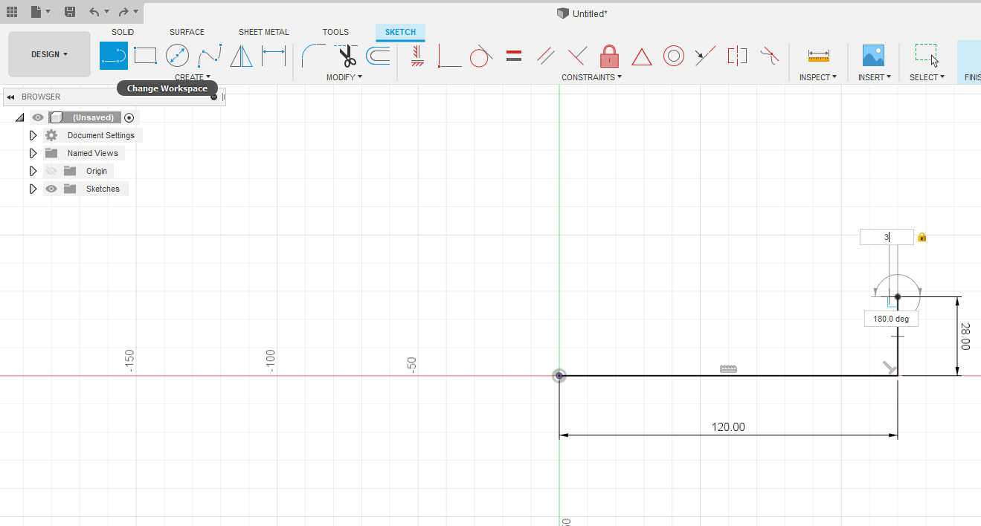Screen dimensions: 981x526
Task: Expand the Document Settings tree node
Action: click(x=33, y=135)
